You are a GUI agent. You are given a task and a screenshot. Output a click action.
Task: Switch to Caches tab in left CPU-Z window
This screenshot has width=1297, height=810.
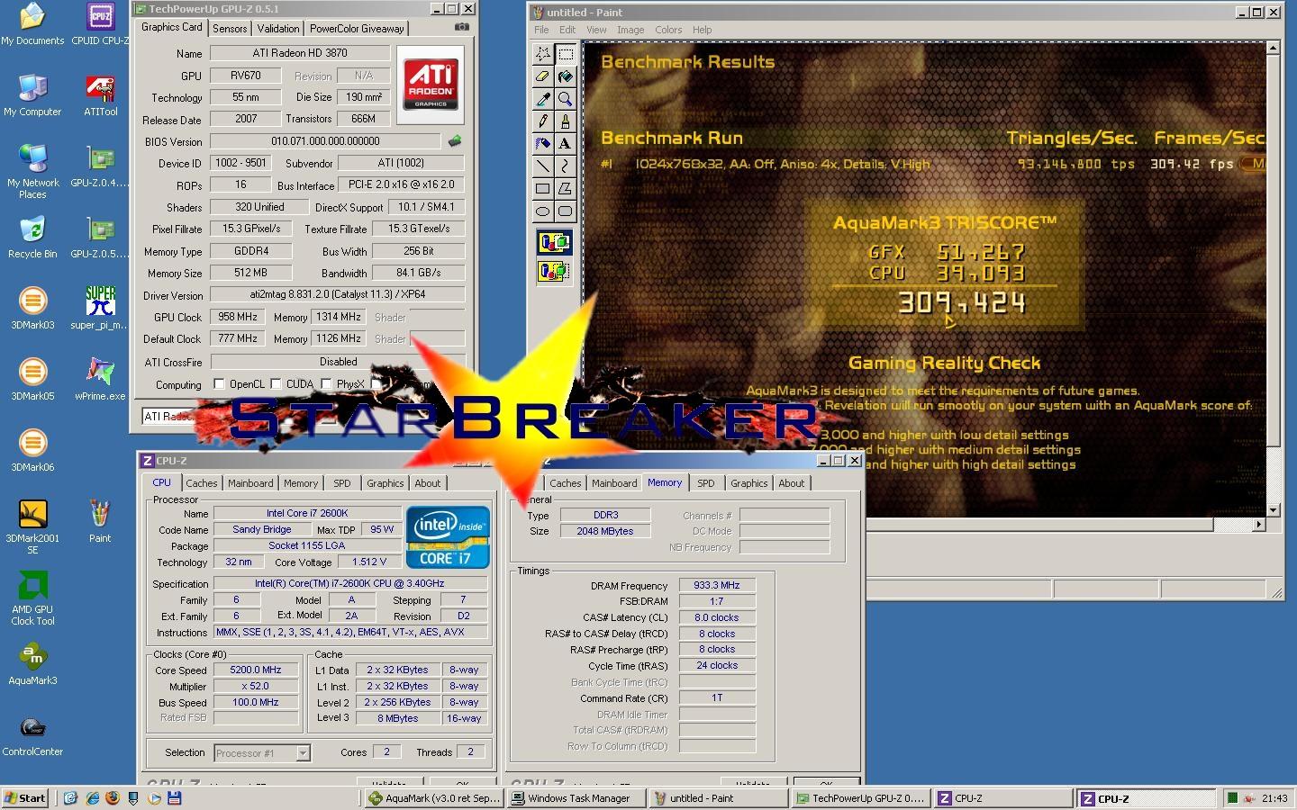(x=202, y=483)
